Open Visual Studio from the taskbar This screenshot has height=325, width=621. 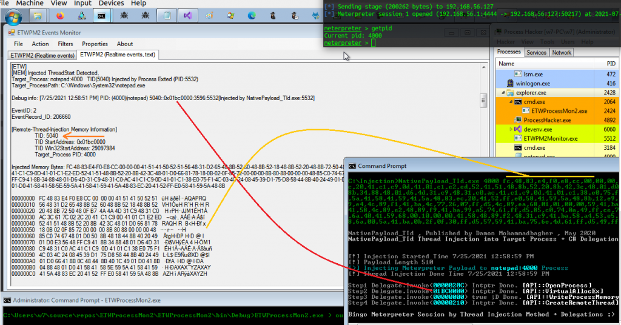[x=188, y=16]
